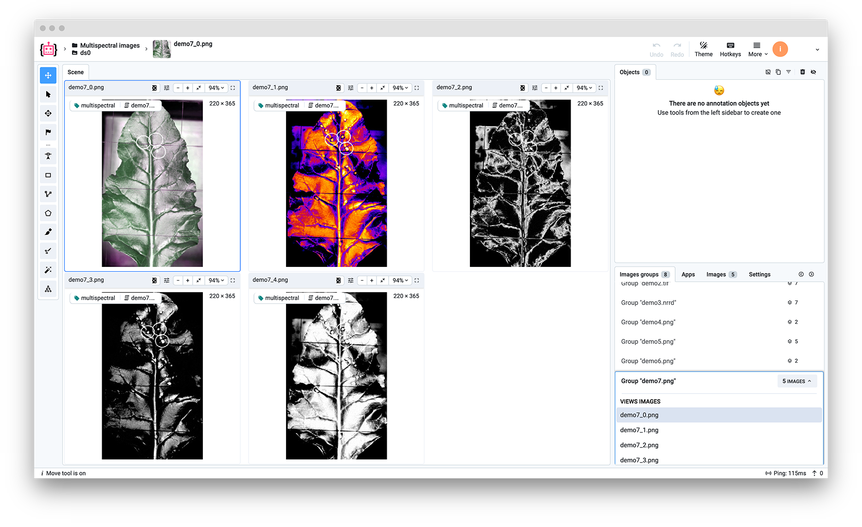This screenshot has width=862, height=527.
Task: Toggle the Theme light/dark switch
Action: coord(703,49)
